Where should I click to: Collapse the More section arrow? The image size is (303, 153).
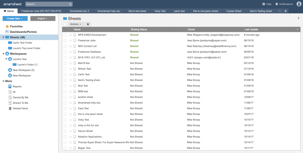pyautogui.click(x=3, y=81)
